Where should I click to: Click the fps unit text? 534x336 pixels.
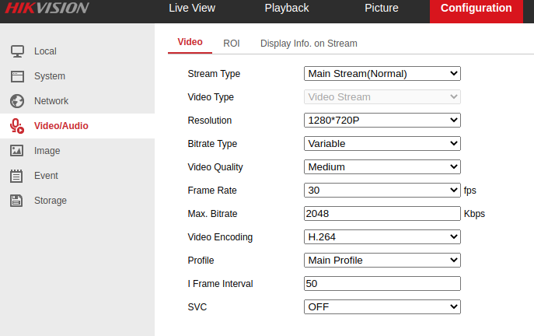point(470,191)
